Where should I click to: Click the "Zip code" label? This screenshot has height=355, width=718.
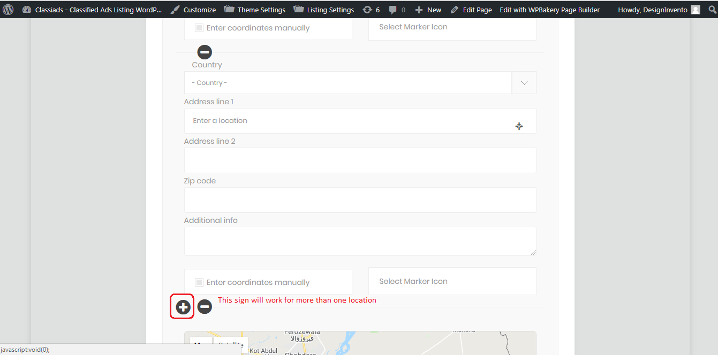200,181
